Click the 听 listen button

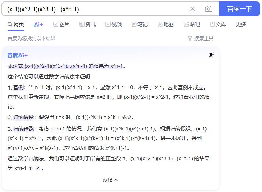coord(211,55)
